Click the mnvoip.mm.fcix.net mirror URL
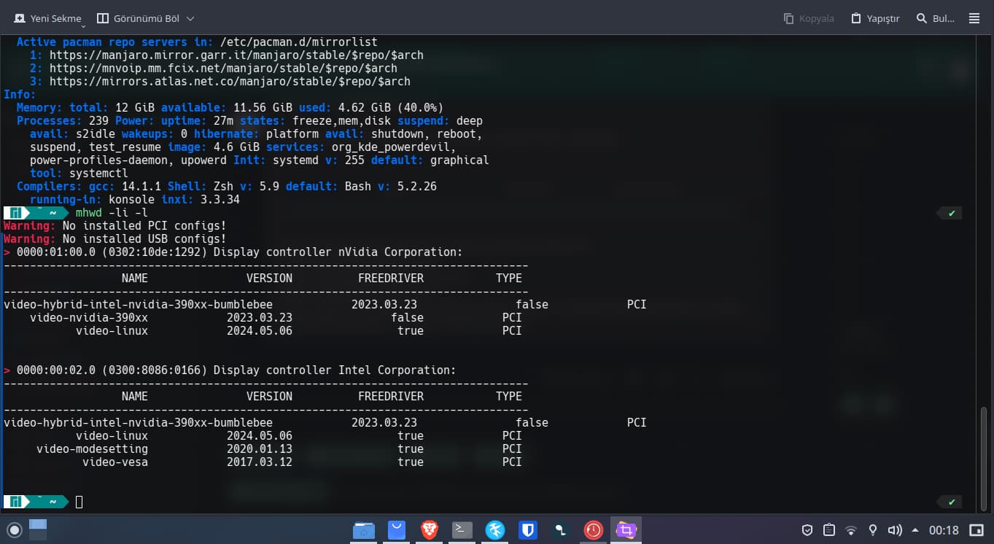 pyautogui.click(x=224, y=69)
